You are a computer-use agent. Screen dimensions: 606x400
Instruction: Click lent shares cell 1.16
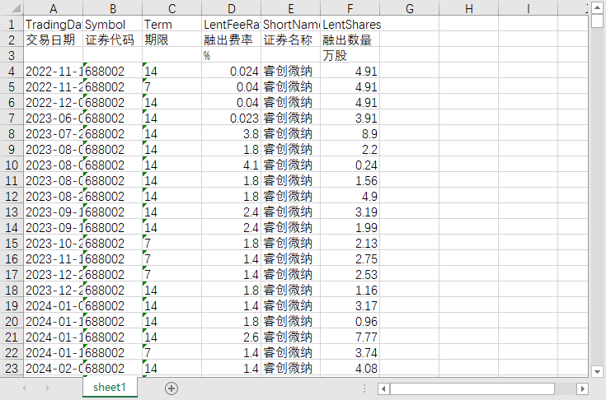pyautogui.click(x=350, y=290)
